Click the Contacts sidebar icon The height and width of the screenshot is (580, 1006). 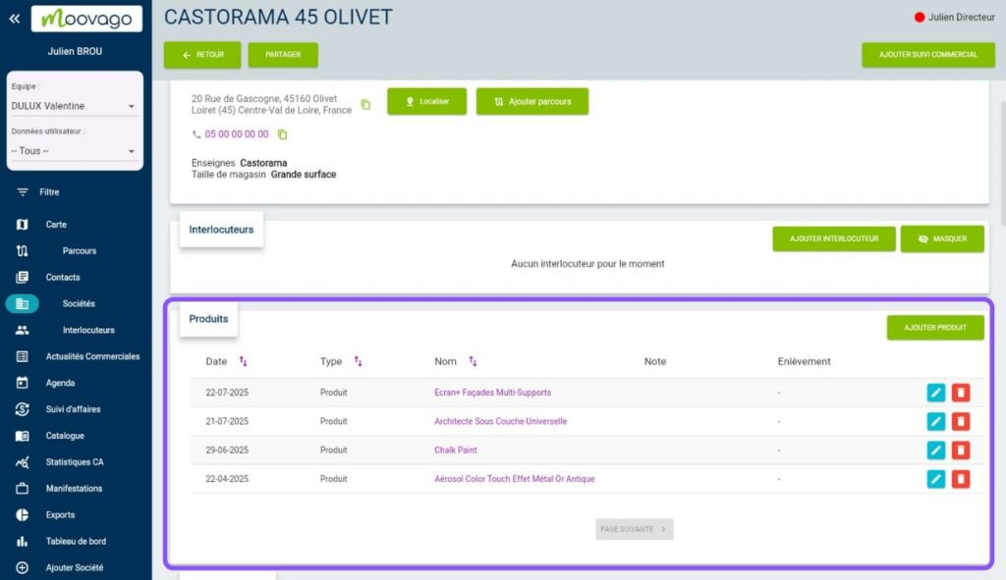click(23, 277)
